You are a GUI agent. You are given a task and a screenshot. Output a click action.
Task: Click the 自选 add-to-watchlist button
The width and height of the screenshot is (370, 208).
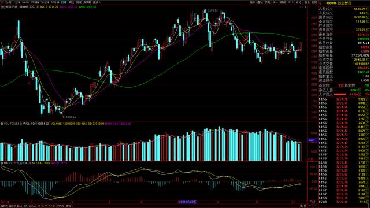[x=306, y=2]
